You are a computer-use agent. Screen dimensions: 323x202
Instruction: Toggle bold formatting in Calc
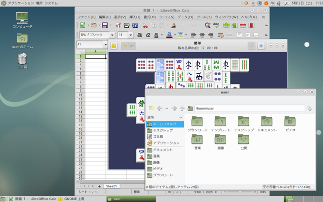(x=140, y=35)
